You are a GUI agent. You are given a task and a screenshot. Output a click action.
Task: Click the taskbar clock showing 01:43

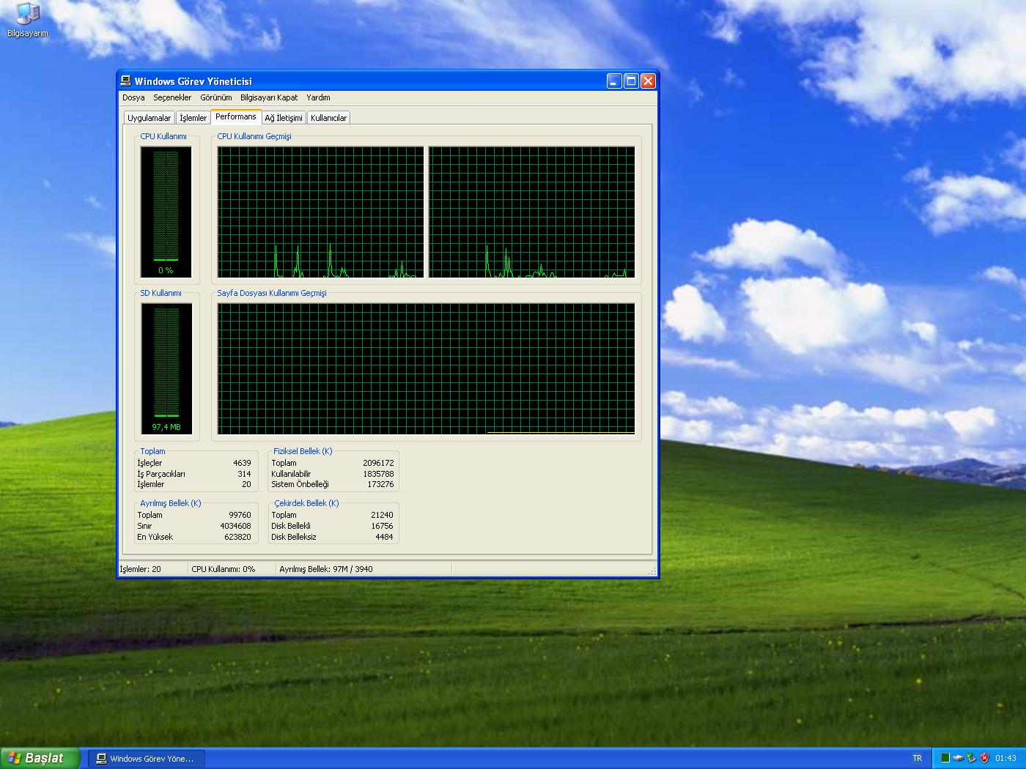tap(1005, 758)
